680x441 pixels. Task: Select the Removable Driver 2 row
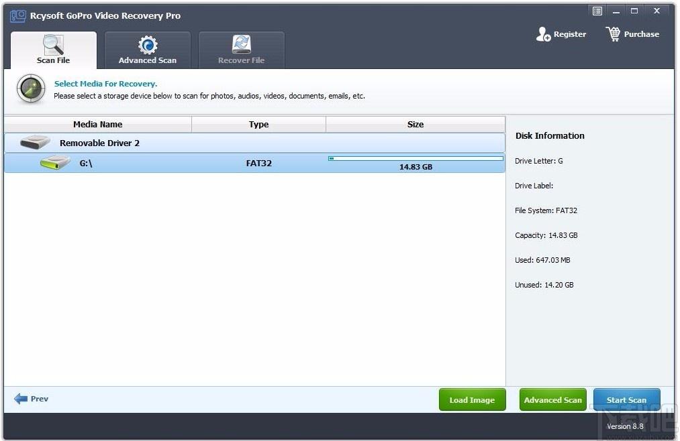tap(254, 143)
